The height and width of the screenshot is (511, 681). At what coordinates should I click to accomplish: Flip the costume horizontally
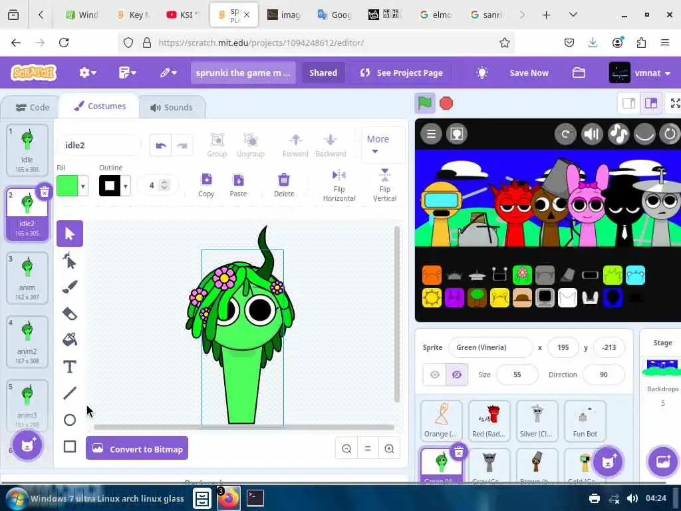(x=339, y=186)
